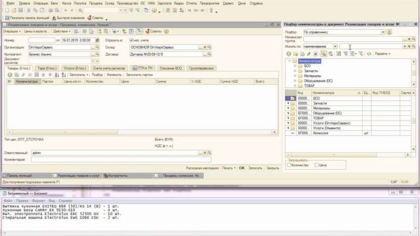This screenshot has width=420, height=236.
Task: Click the Open file icon in main toolbar
Action: (x=14, y=10)
